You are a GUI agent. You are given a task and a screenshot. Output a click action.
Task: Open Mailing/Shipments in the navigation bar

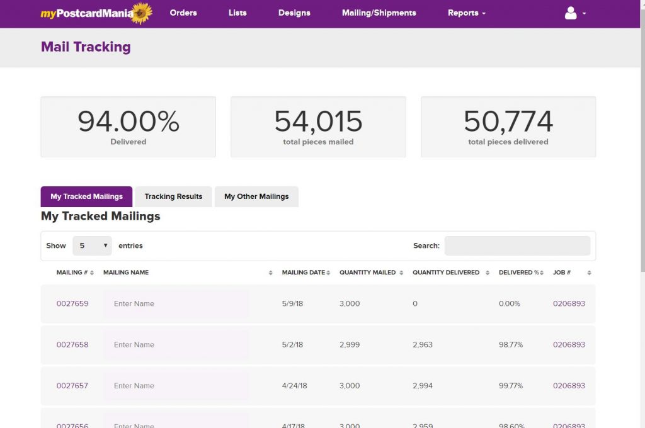[x=379, y=13]
